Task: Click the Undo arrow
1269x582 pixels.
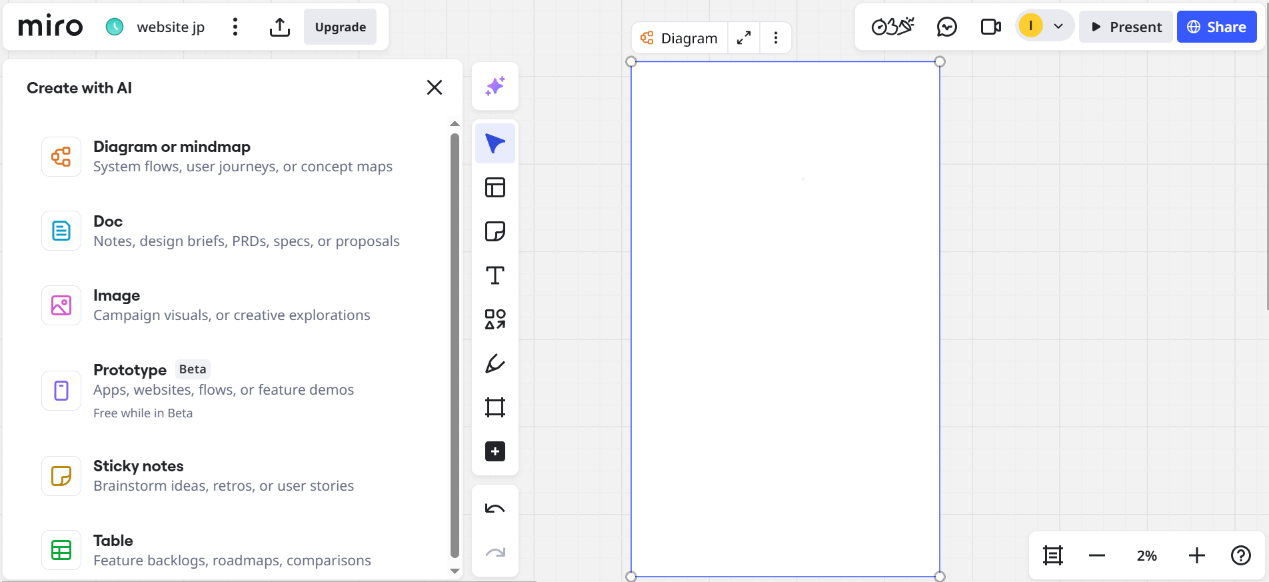Action: click(495, 509)
